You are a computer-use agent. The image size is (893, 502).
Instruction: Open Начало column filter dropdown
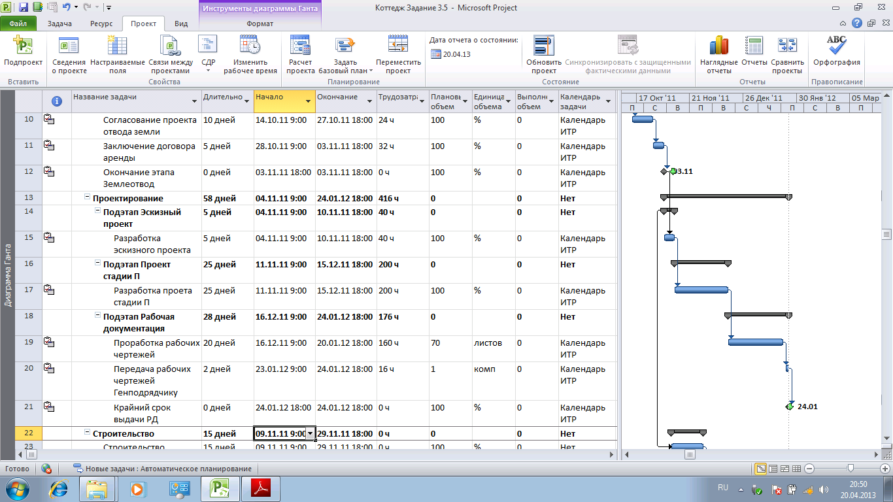click(309, 101)
